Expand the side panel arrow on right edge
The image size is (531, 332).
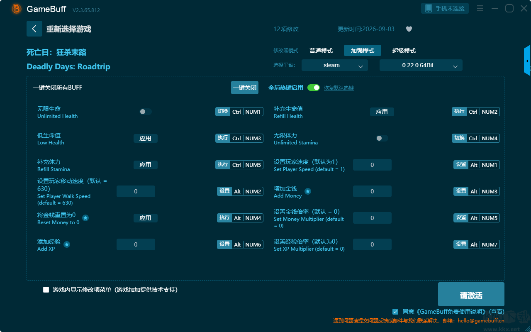tap(527, 61)
